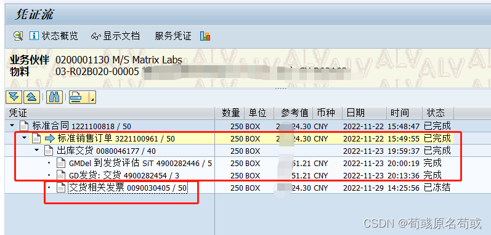The width and height of the screenshot is (491, 235).
Task: Click time 15:48:47 cell
Action: click(x=404, y=126)
